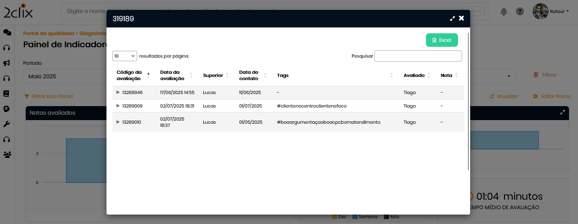The width and height of the screenshot is (578, 224).
Task: Open the chat conversations sidebar icon
Action: [7, 32]
